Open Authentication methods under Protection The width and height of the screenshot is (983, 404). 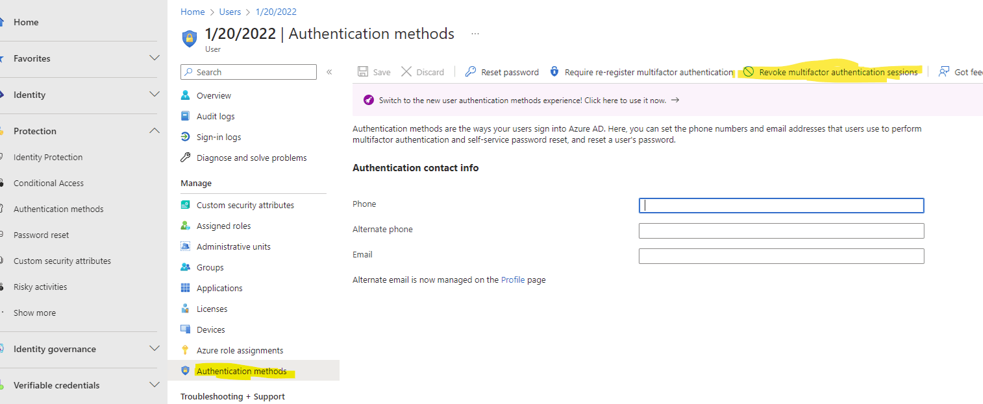[x=58, y=209]
